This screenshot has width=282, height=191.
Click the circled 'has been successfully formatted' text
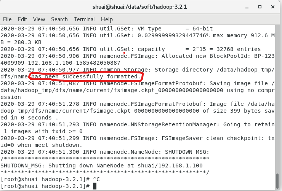point(87,76)
